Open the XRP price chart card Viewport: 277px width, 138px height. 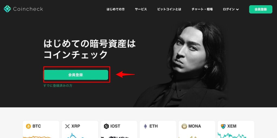coord(80,129)
